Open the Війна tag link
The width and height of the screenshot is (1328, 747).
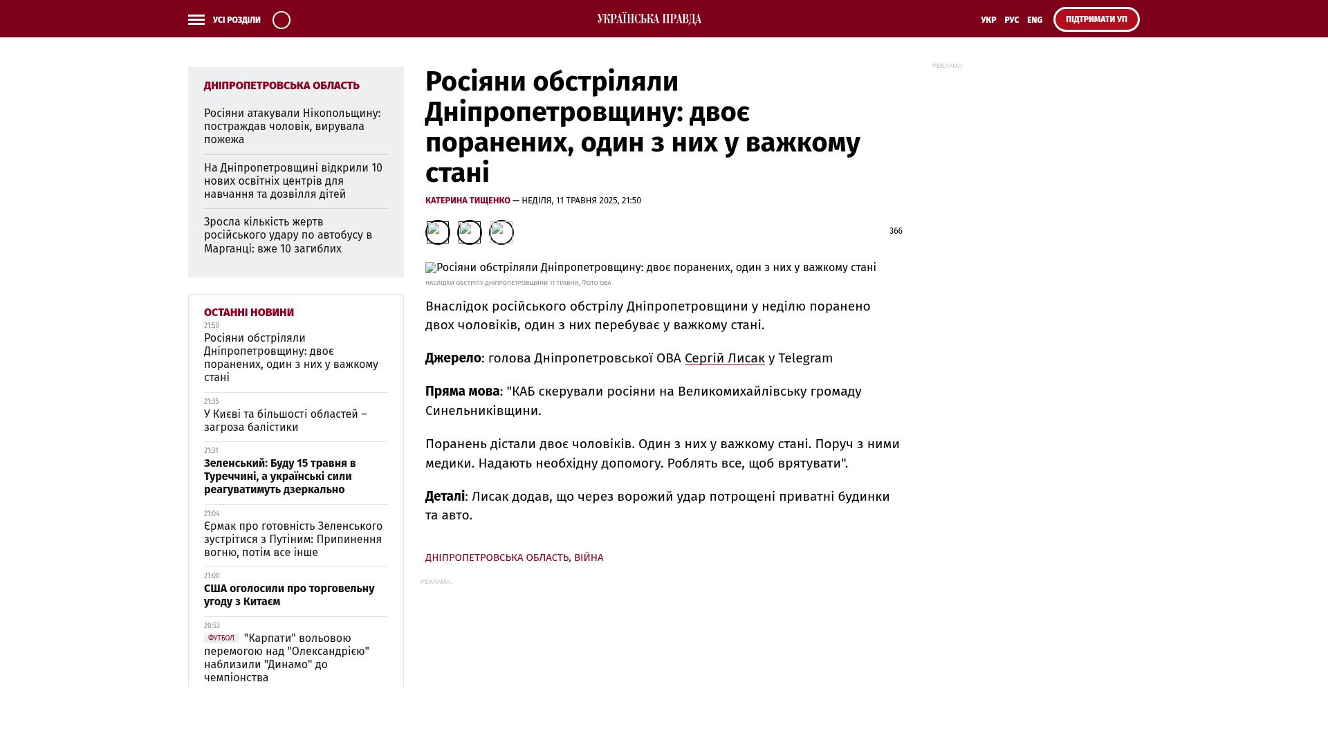[589, 557]
